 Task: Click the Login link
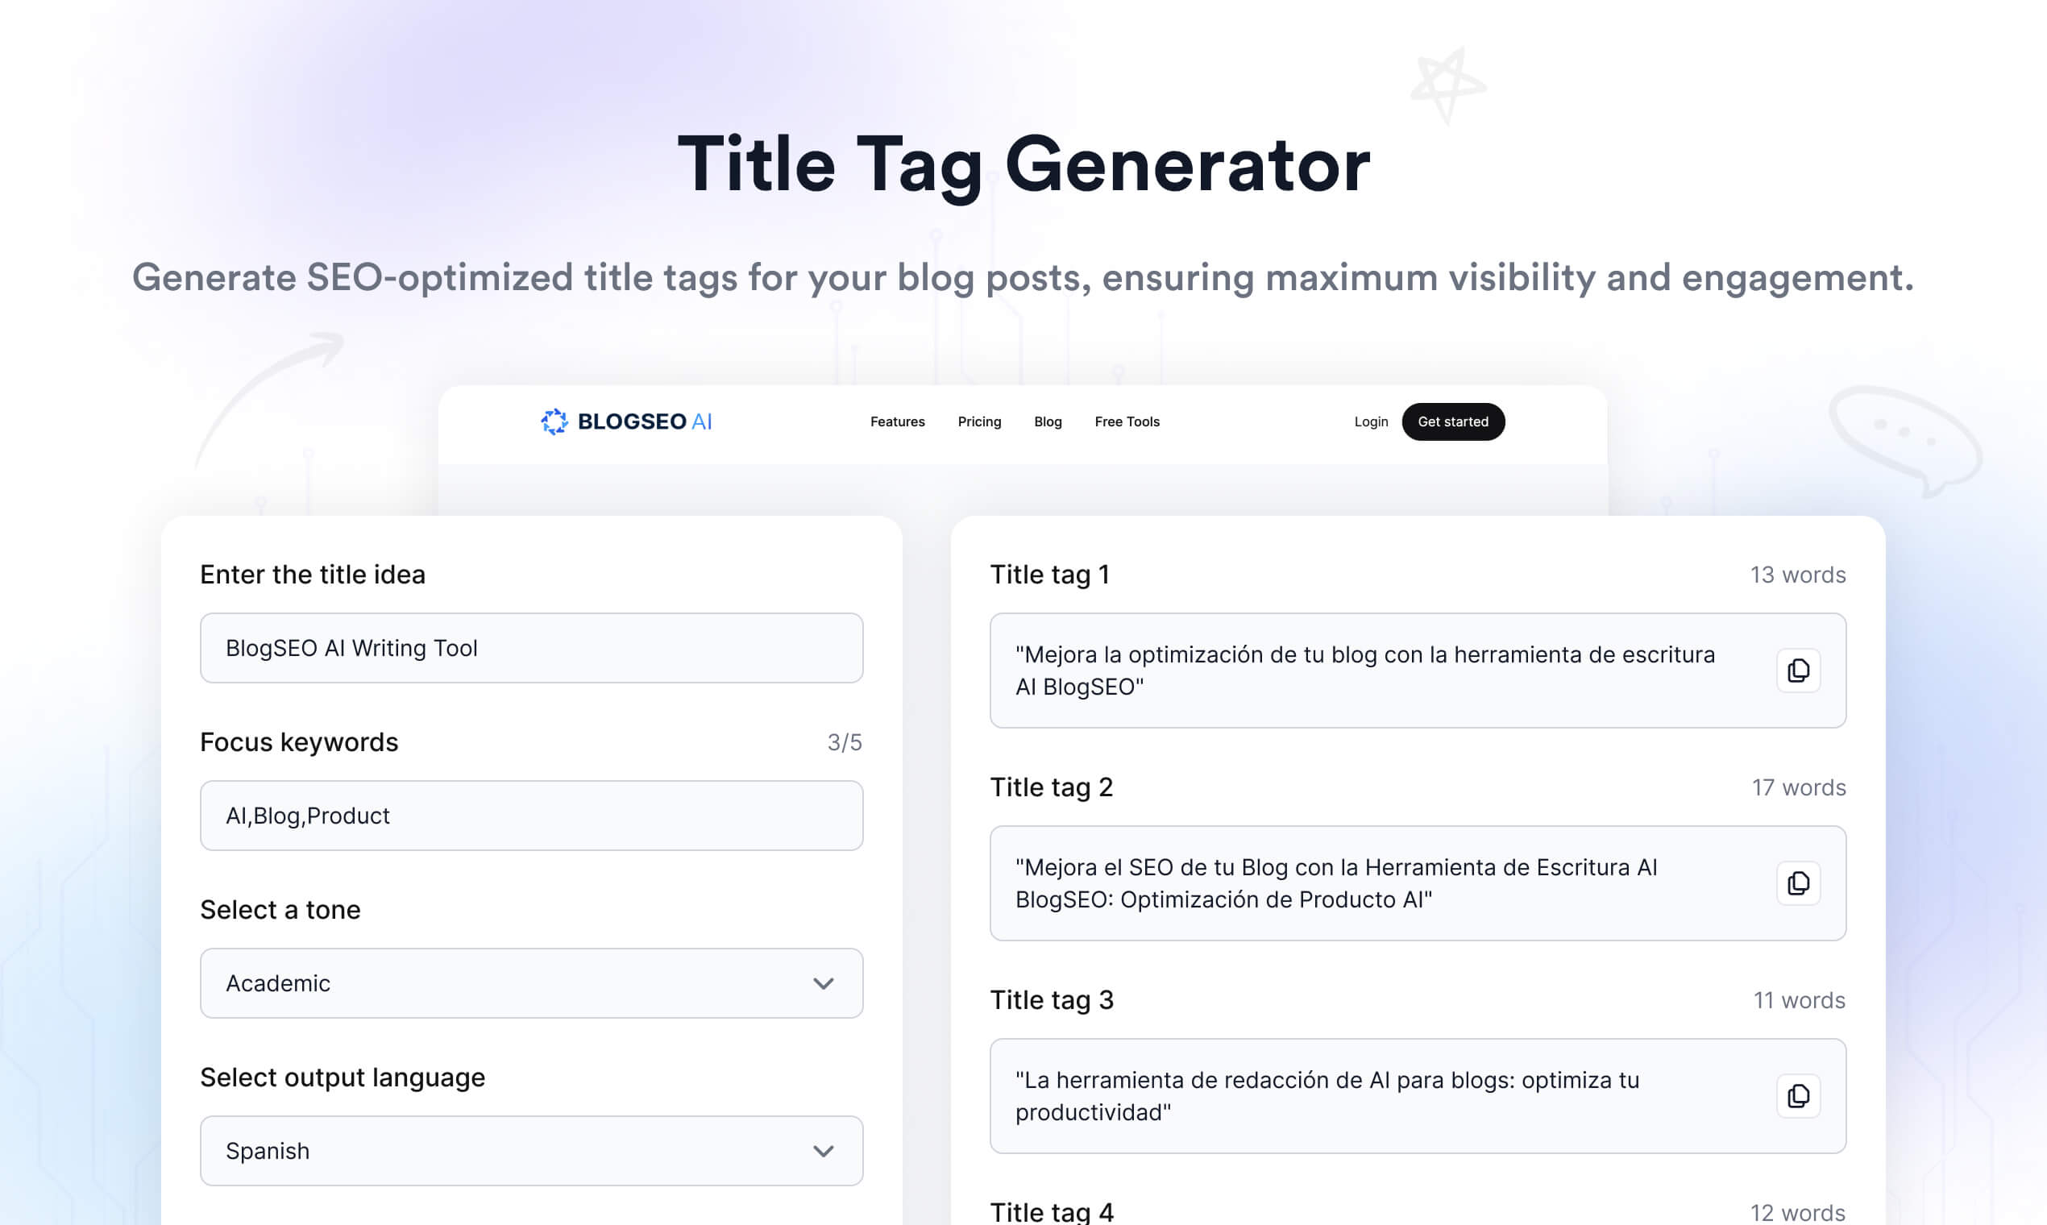pyautogui.click(x=1370, y=421)
